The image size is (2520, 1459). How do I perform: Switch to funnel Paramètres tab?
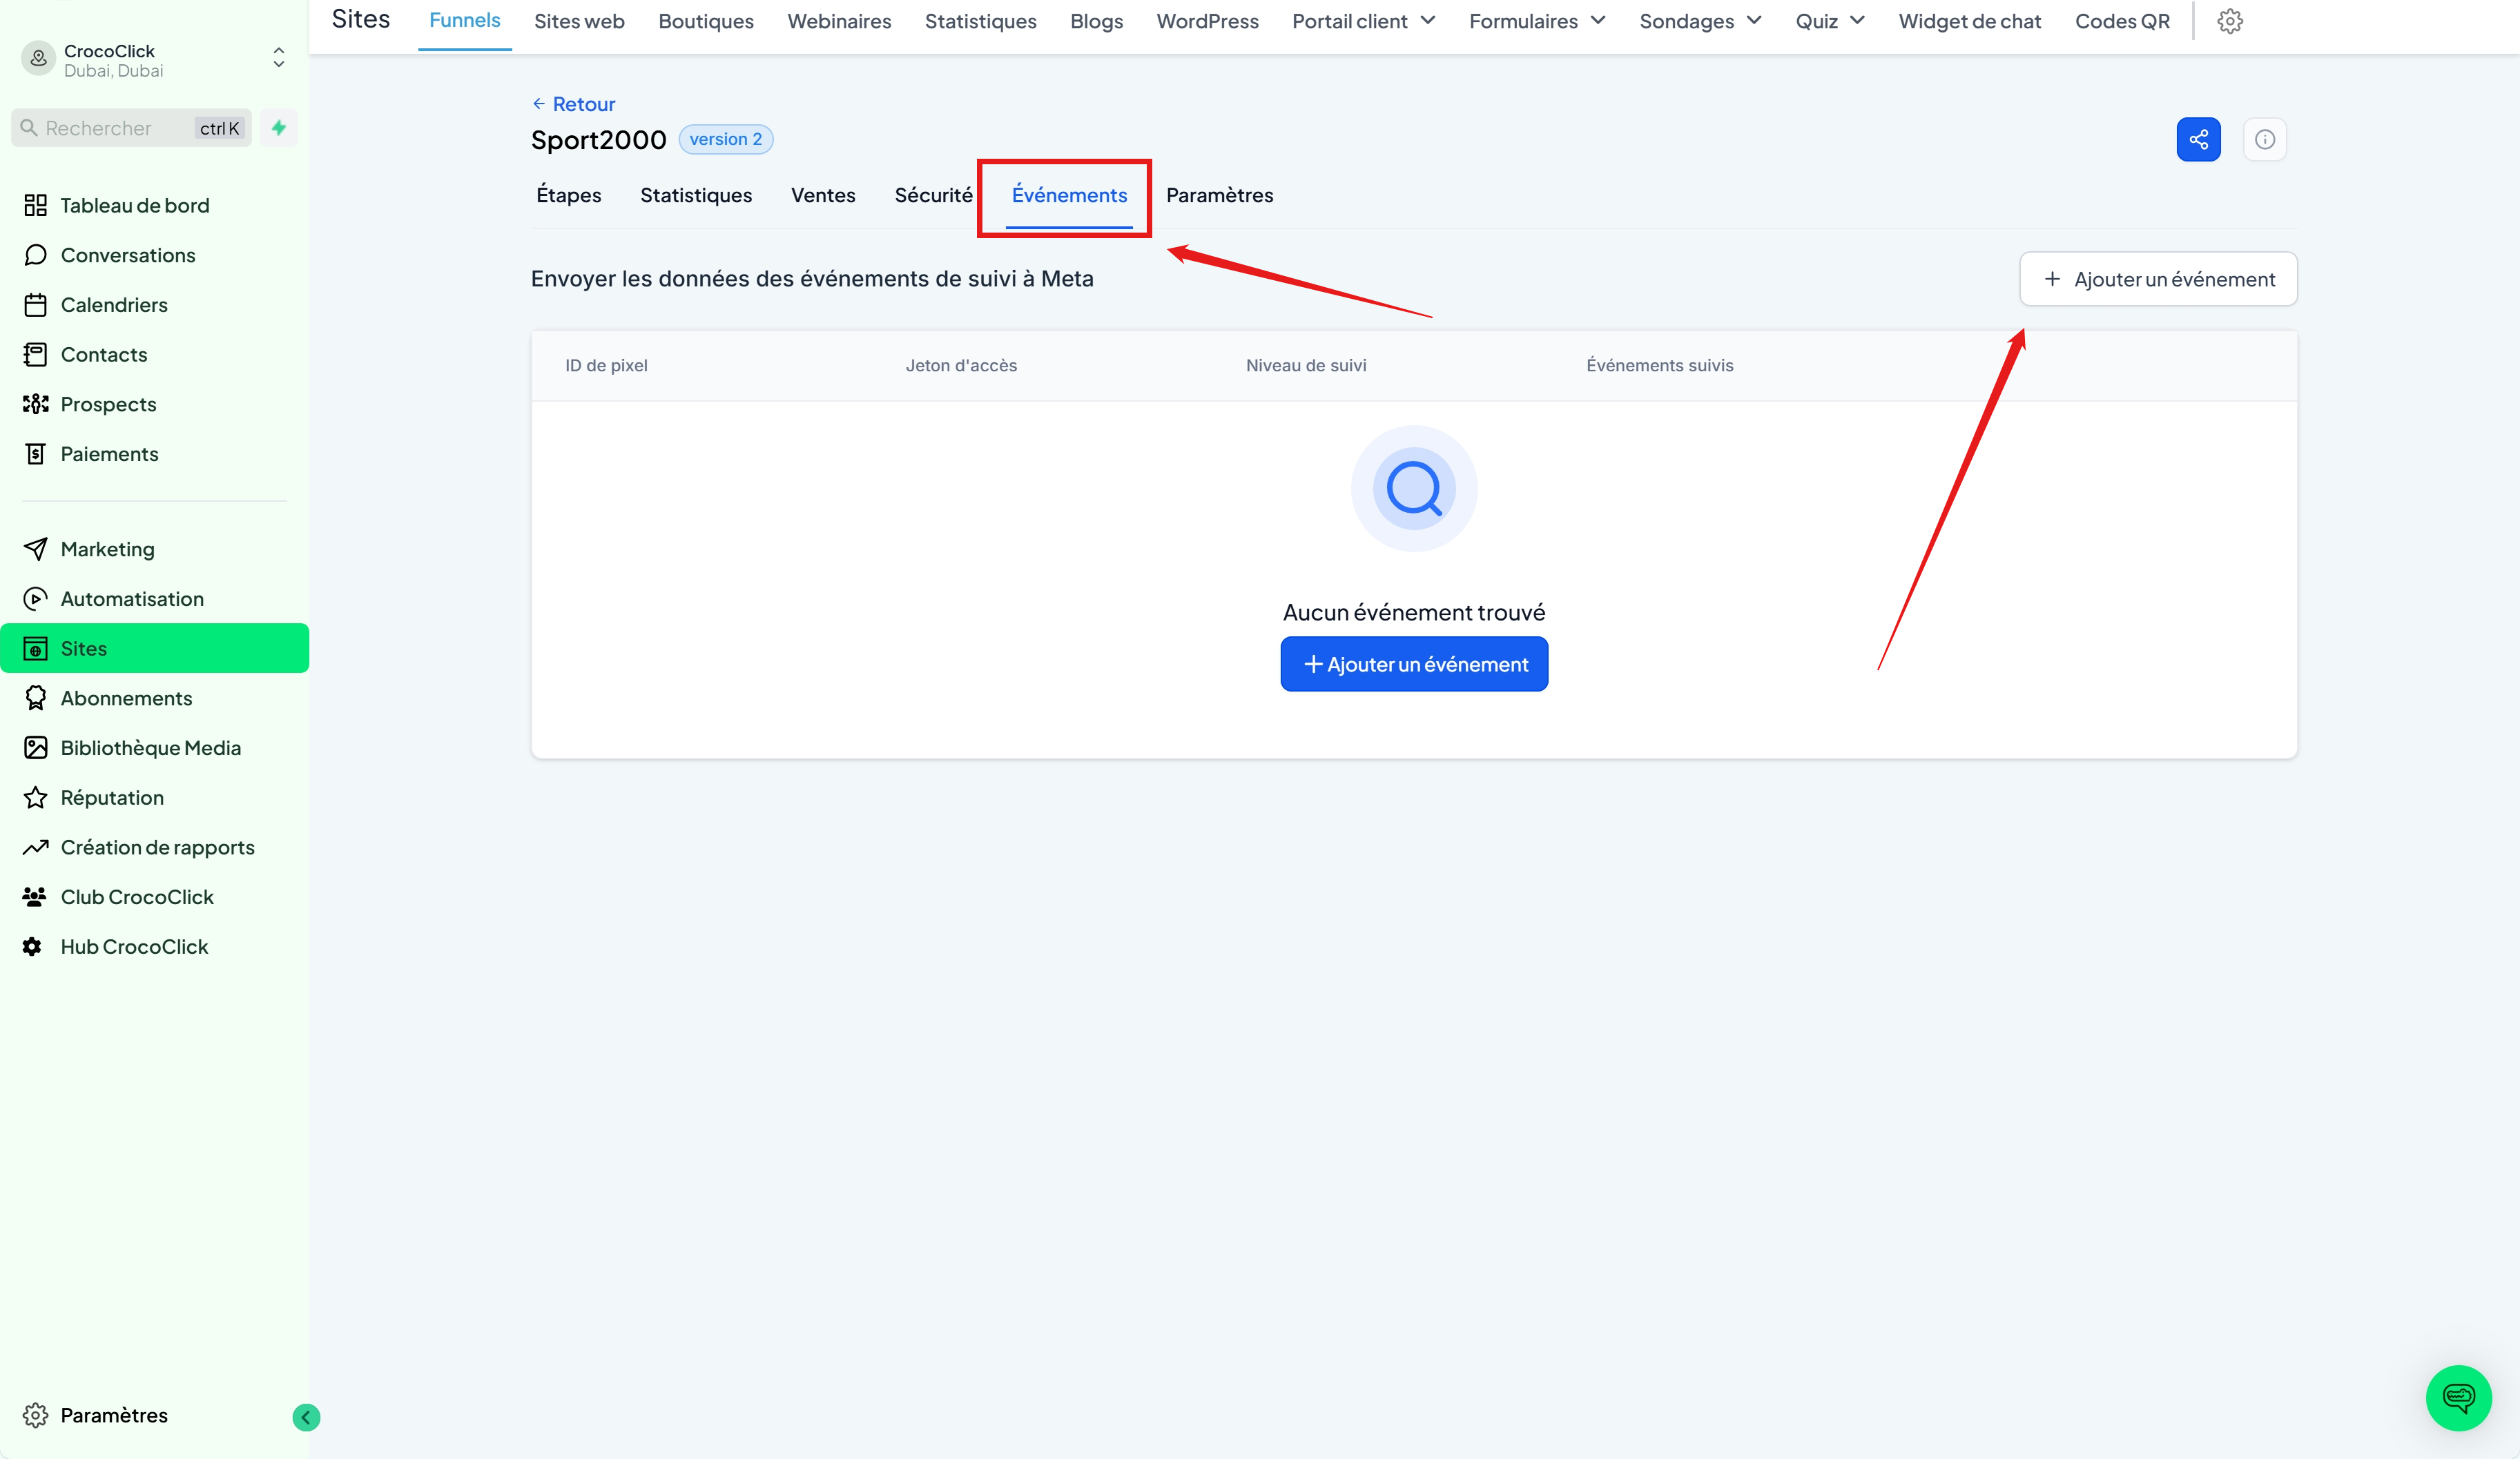tap(1219, 195)
